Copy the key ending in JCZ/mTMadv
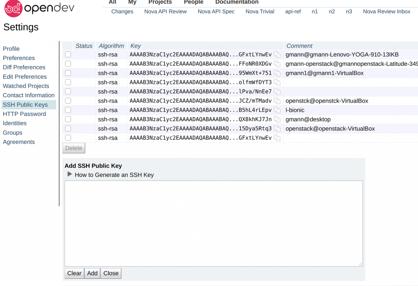The image size is (418, 286). click(x=277, y=101)
